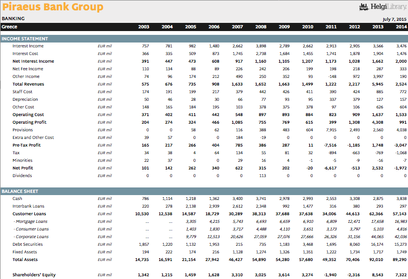Click the Mortgage Loans sub-row label

pyautogui.click(x=31, y=221)
